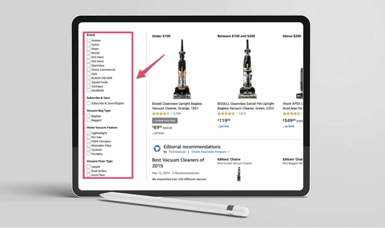Open the 1,012 reviews rating dropdown
This screenshot has height=228, width=385.
click(237, 114)
